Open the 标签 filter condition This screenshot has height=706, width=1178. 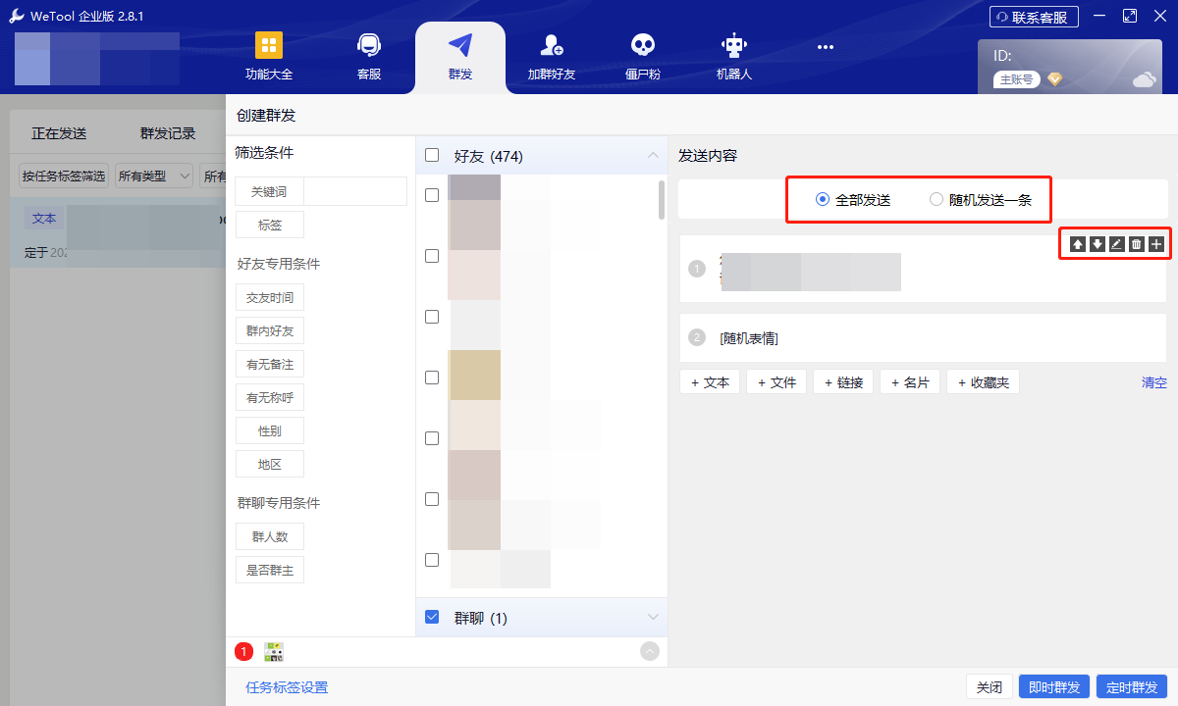pos(270,225)
